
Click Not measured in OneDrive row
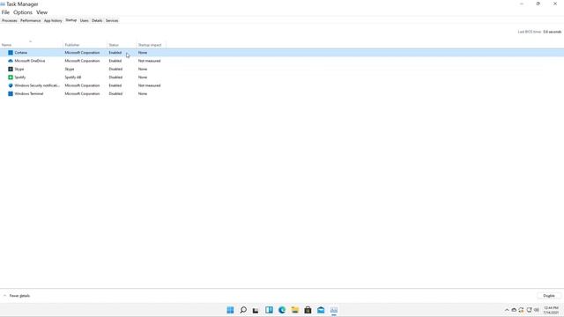(x=149, y=61)
